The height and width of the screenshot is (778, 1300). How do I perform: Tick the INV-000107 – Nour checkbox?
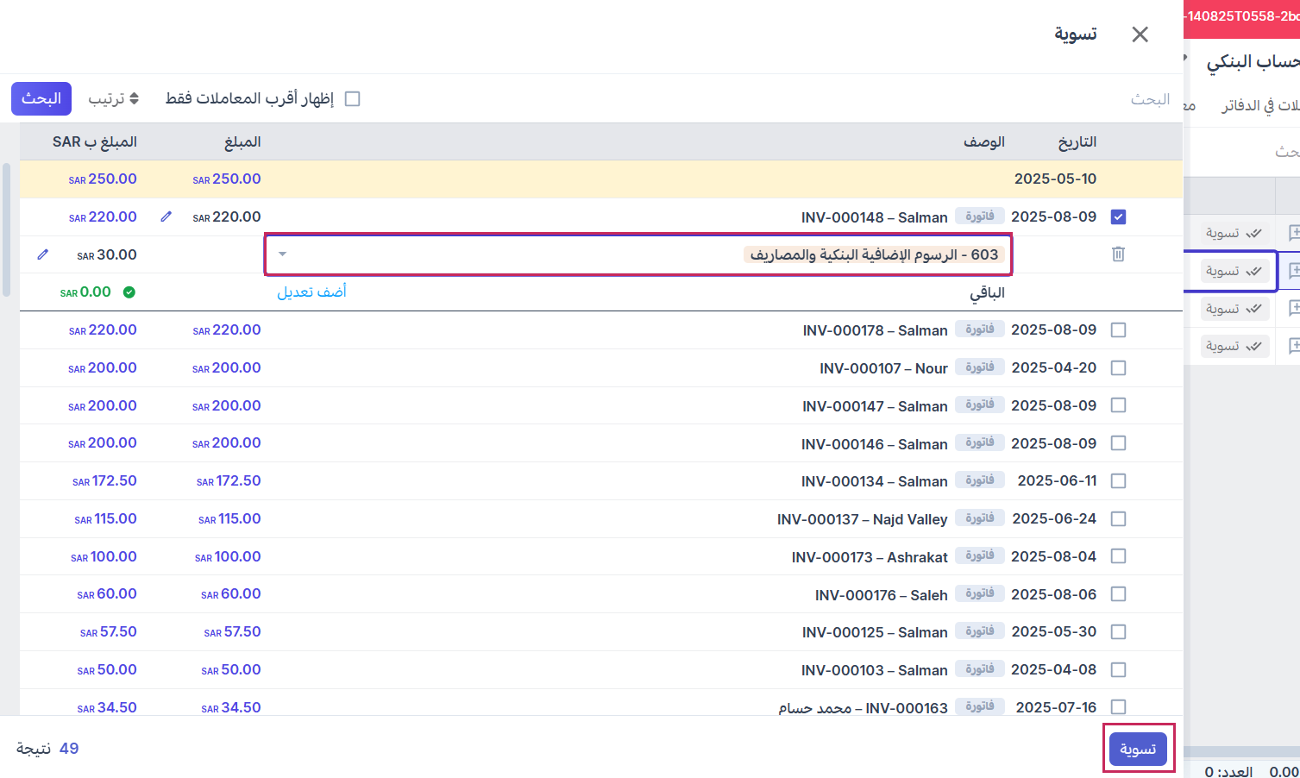click(x=1118, y=368)
